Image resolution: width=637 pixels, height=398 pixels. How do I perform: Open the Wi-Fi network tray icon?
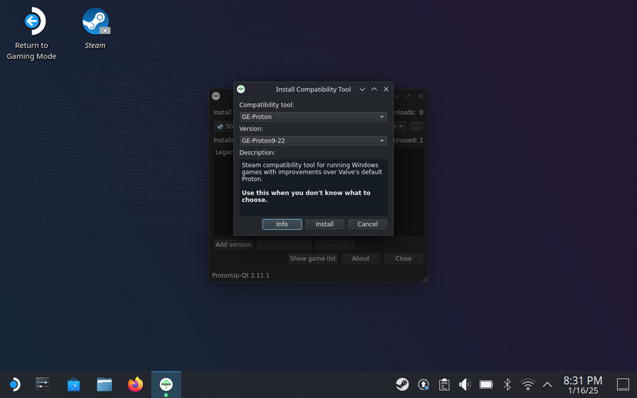point(528,384)
